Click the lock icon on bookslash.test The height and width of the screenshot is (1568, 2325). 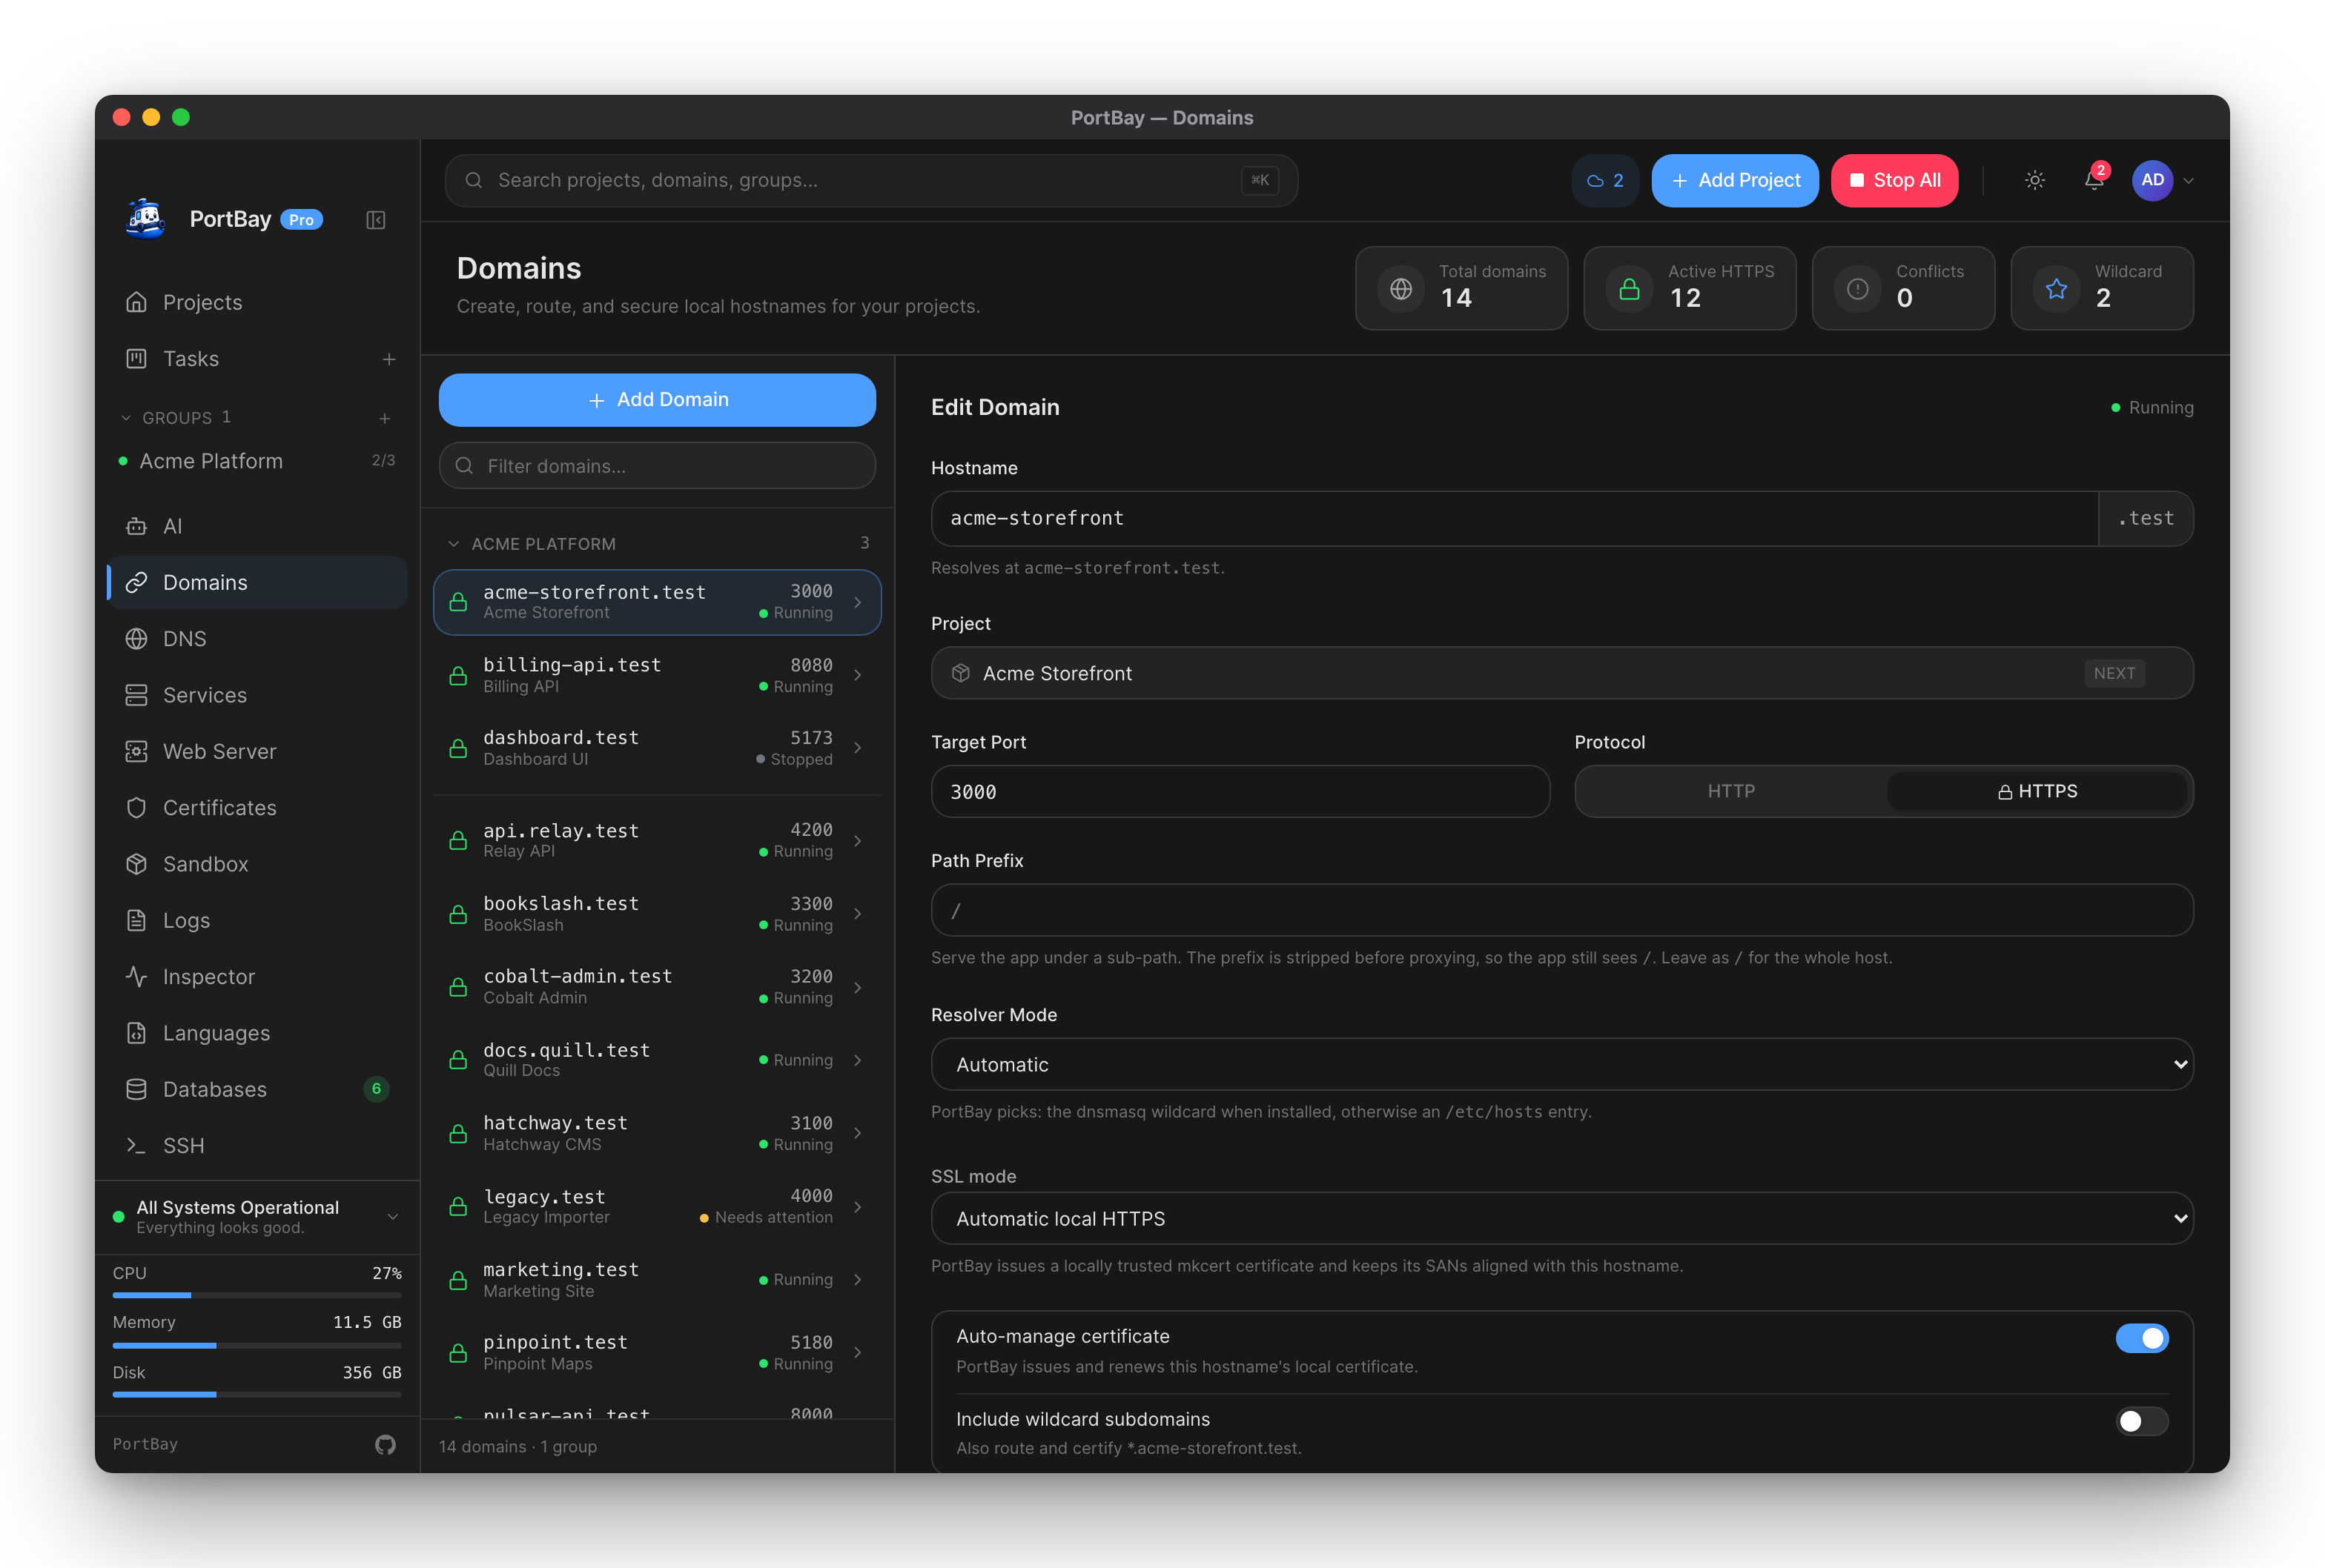(458, 914)
